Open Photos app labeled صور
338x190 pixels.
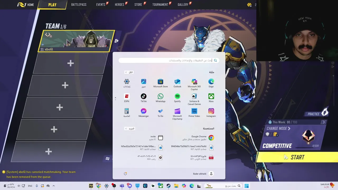(x=144, y=83)
